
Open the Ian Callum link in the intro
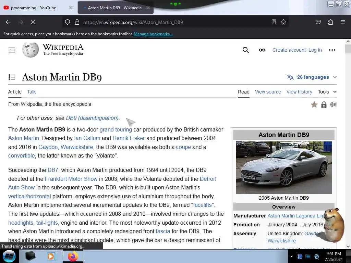pyautogui.click(x=87, y=138)
